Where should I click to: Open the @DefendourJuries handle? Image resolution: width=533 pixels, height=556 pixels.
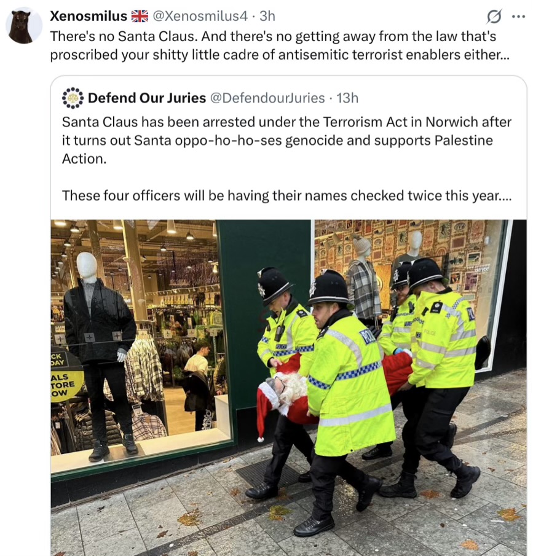(x=267, y=98)
